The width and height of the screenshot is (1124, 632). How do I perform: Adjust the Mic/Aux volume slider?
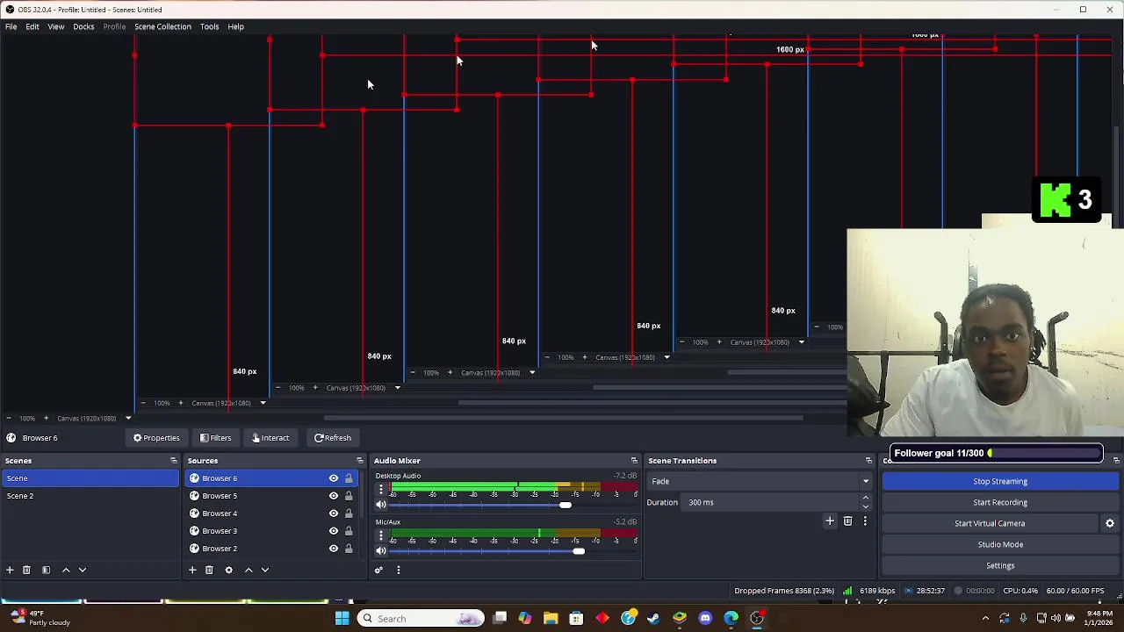(578, 551)
